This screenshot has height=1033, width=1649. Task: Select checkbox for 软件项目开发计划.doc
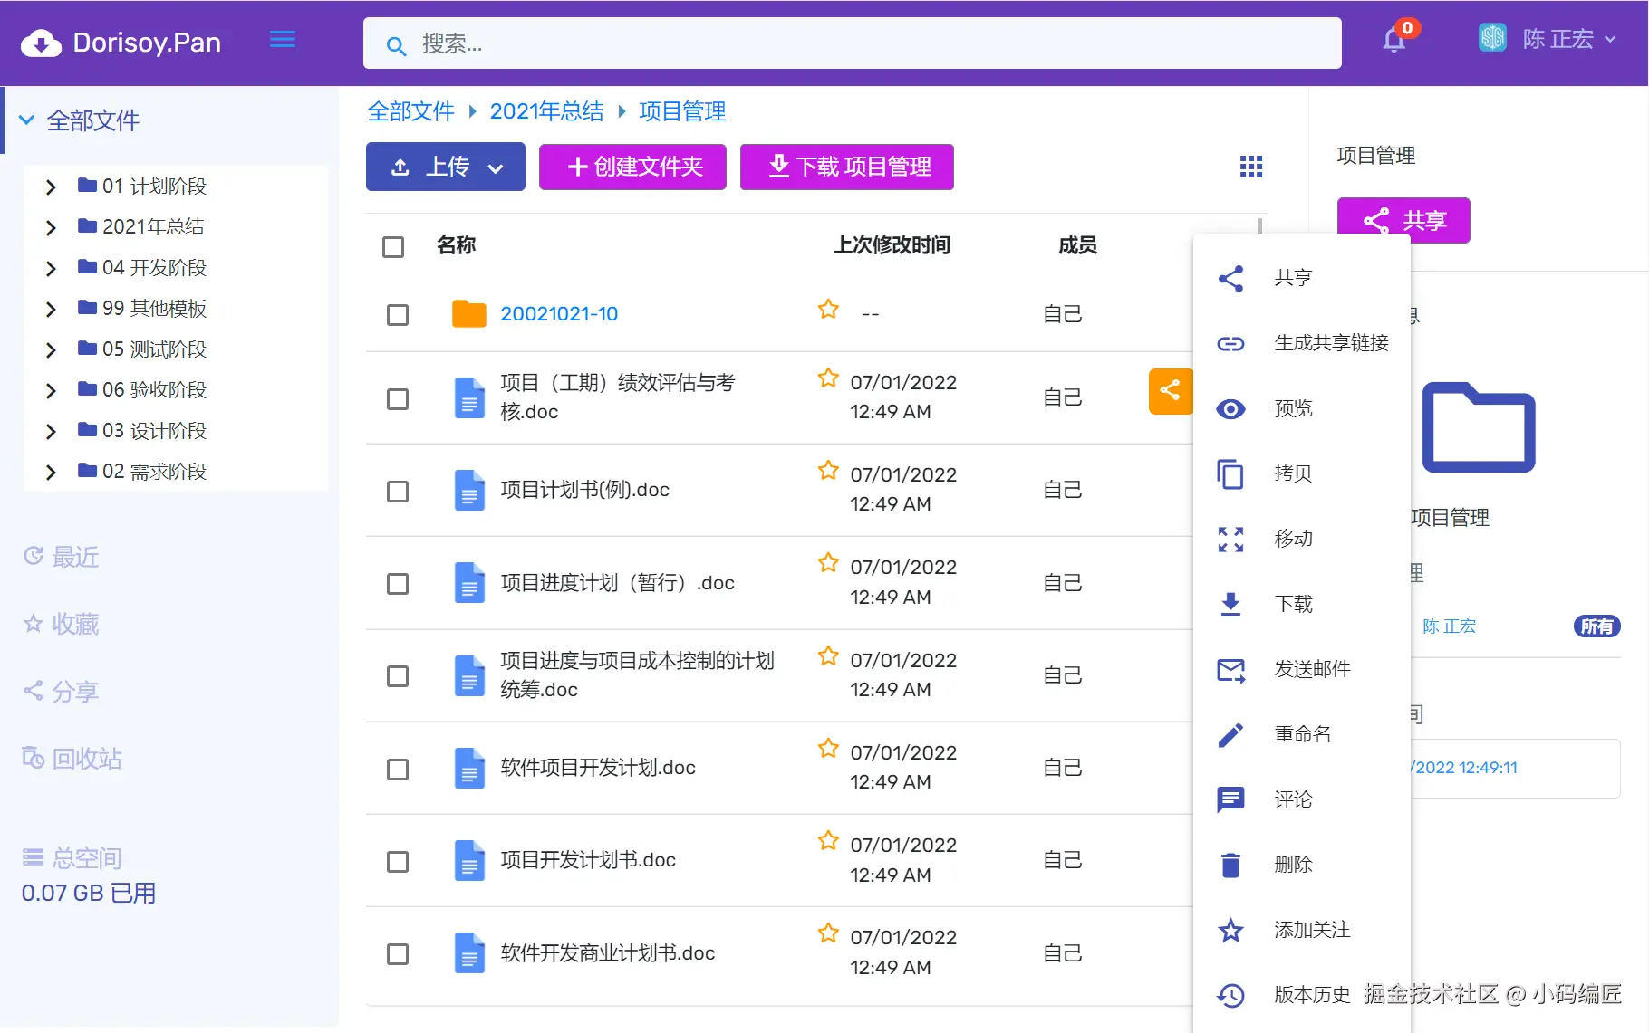click(x=398, y=769)
